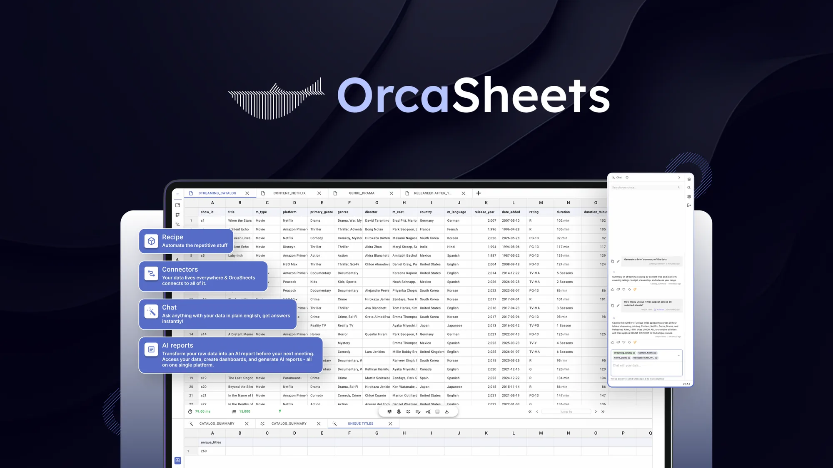Screen dimensions: 833x468
Task: Select the '269' unique titles value cell
Action: pyautogui.click(x=212, y=451)
